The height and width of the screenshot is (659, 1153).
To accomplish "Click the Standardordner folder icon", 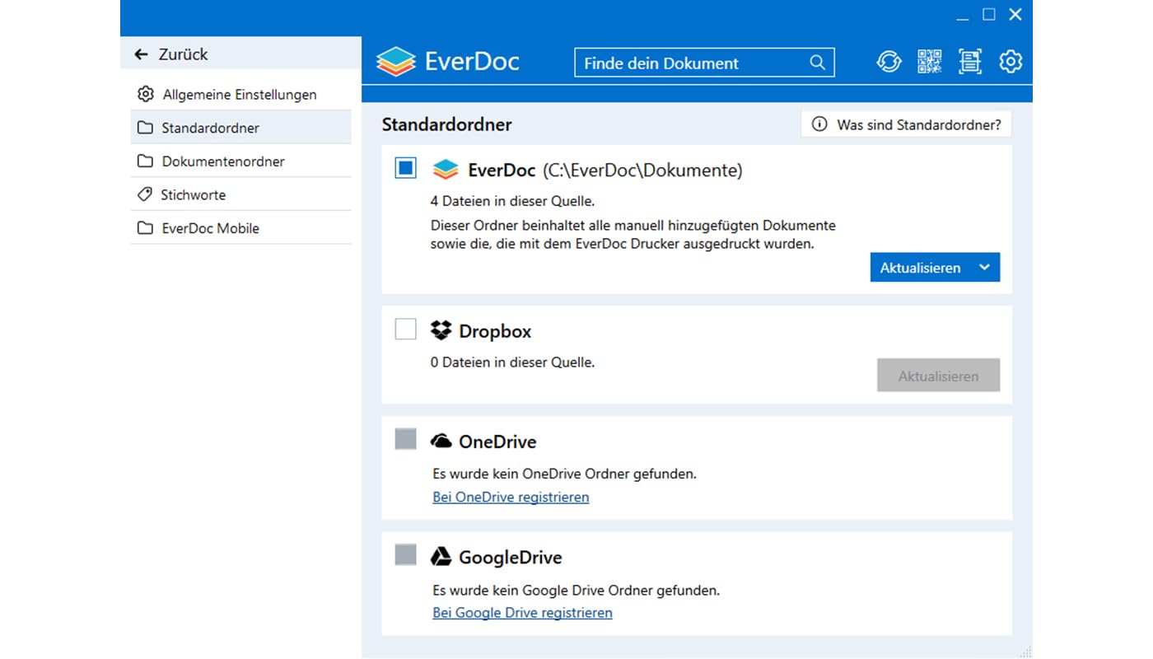I will 145,128.
